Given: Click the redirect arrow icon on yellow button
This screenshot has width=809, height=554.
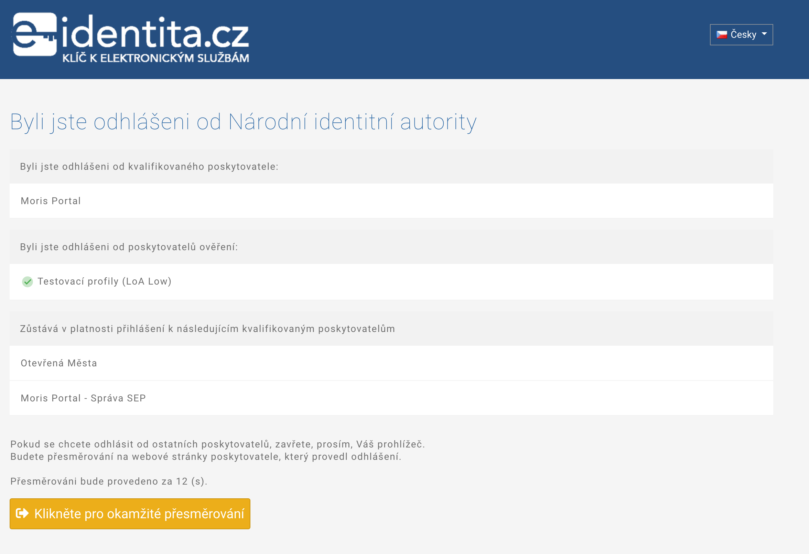Looking at the screenshot, I should point(23,513).
